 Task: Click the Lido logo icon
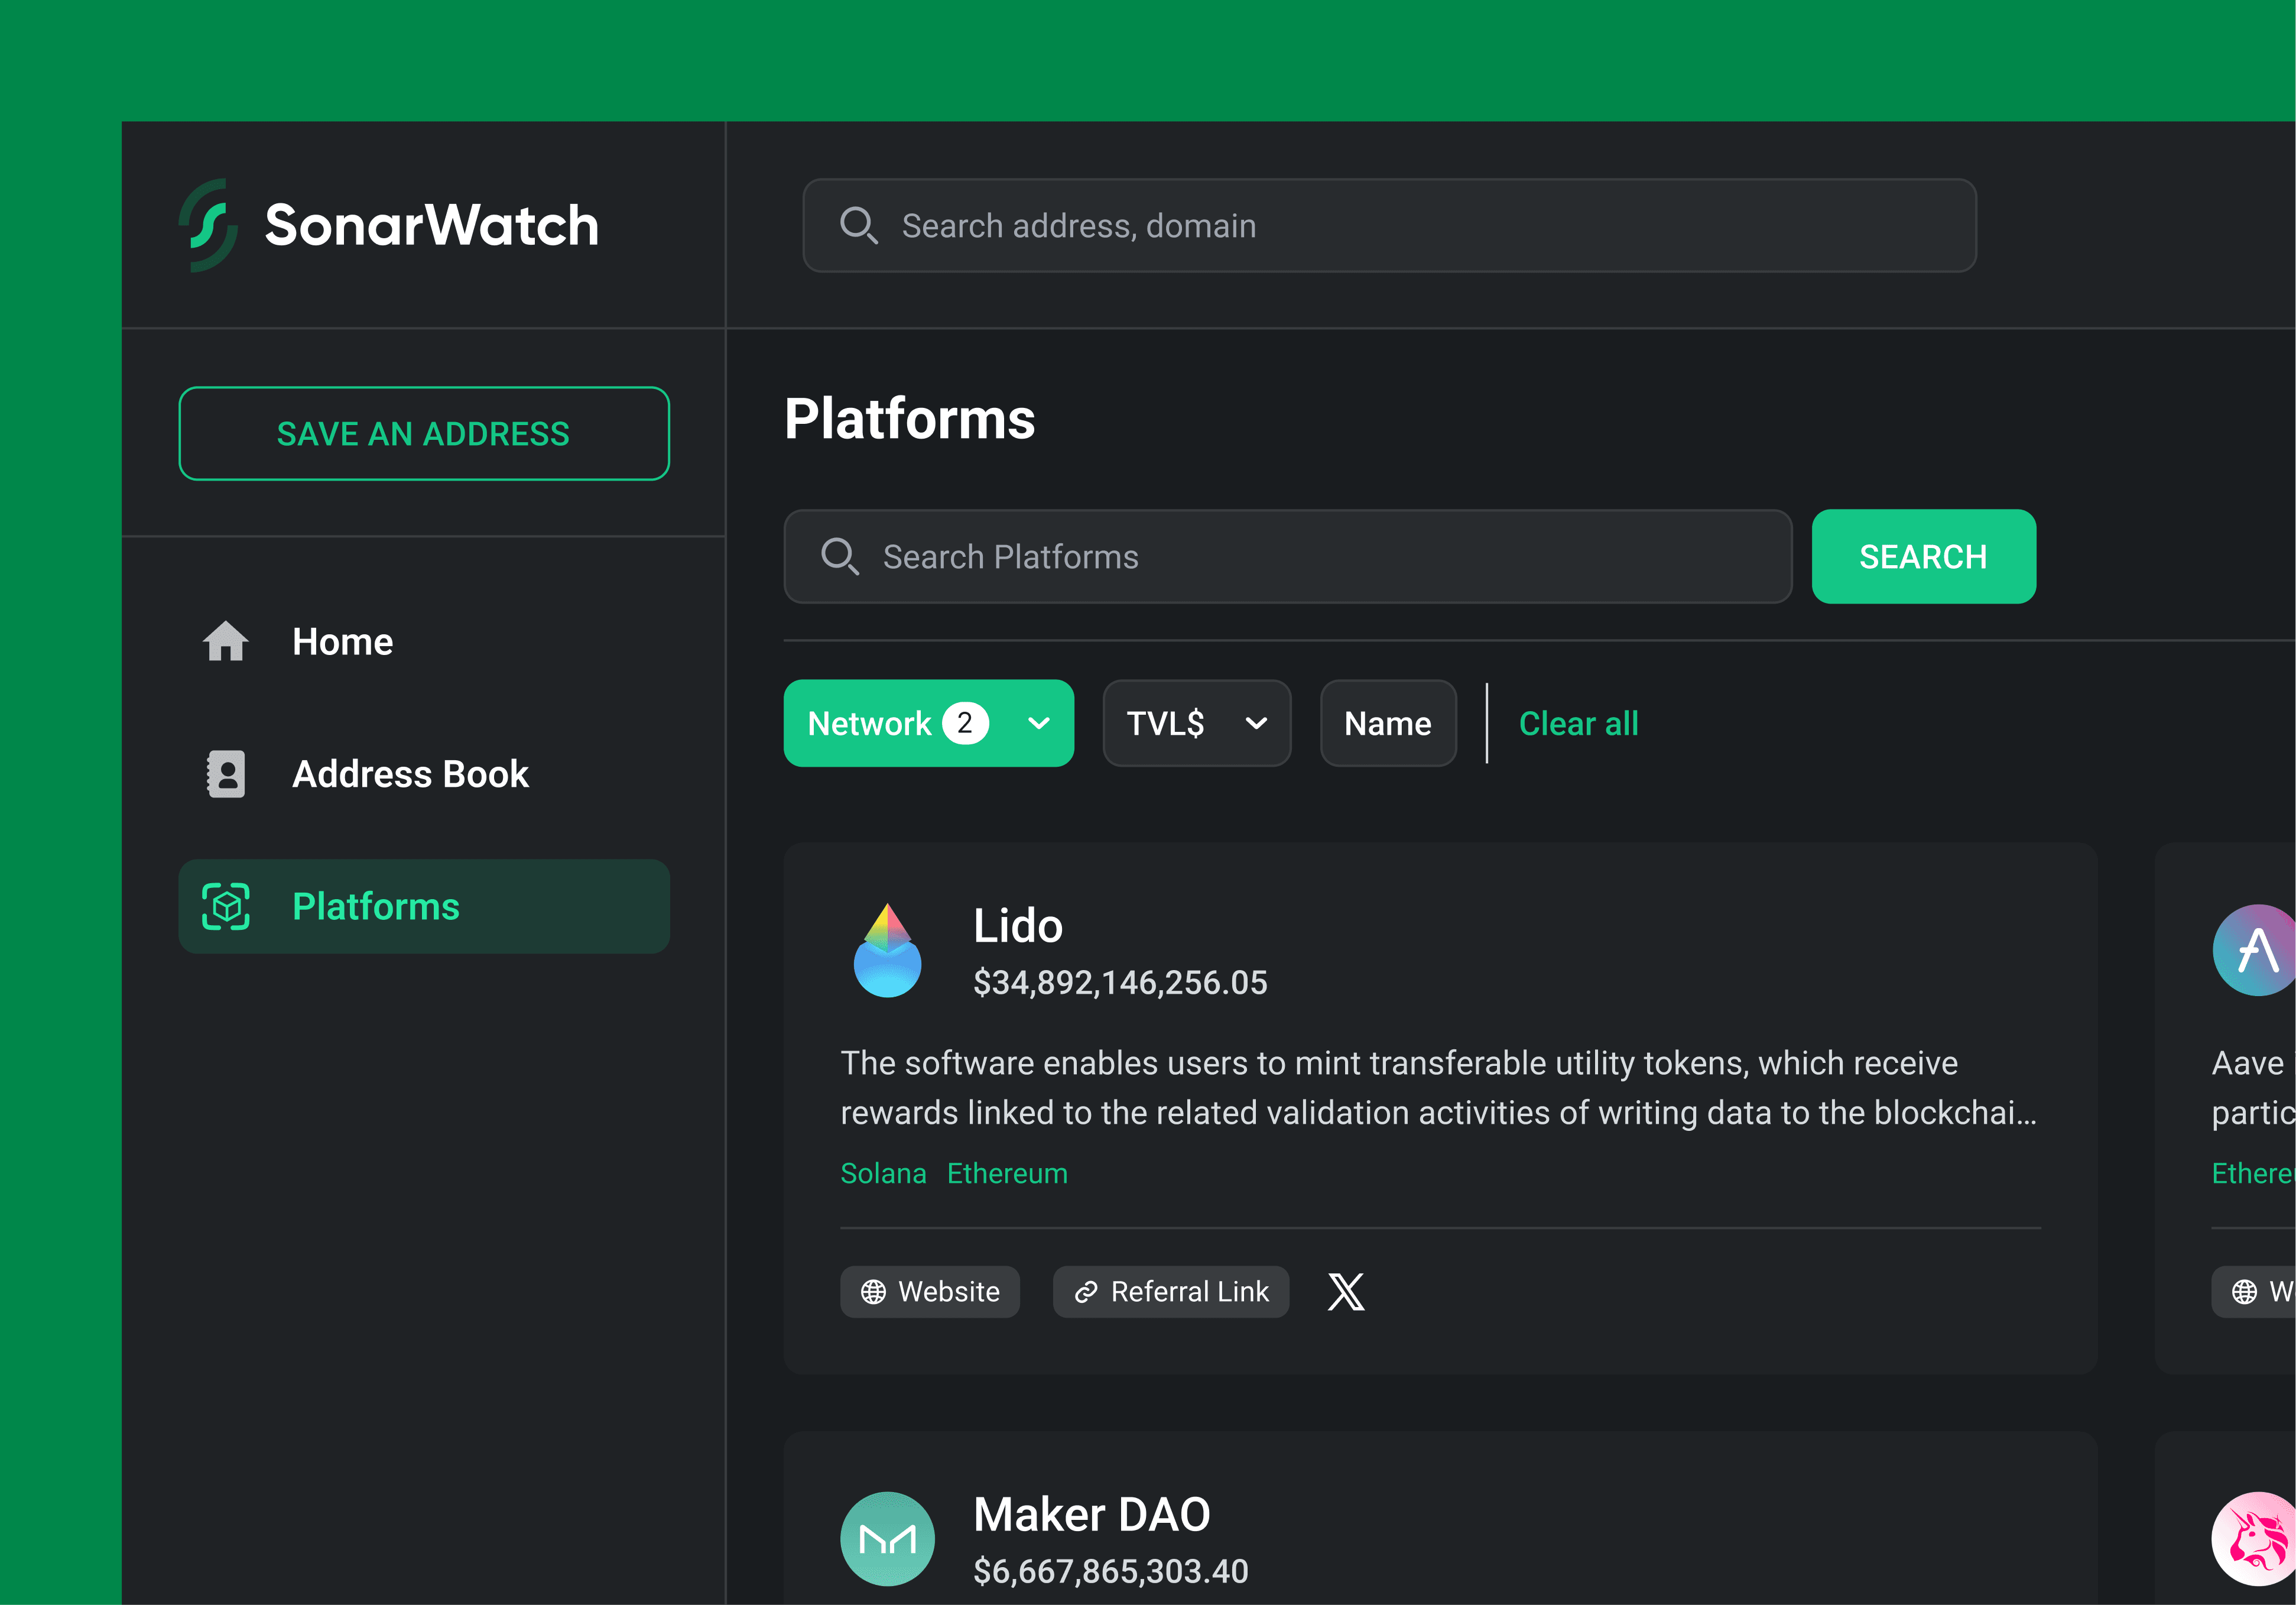[x=887, y=950]
